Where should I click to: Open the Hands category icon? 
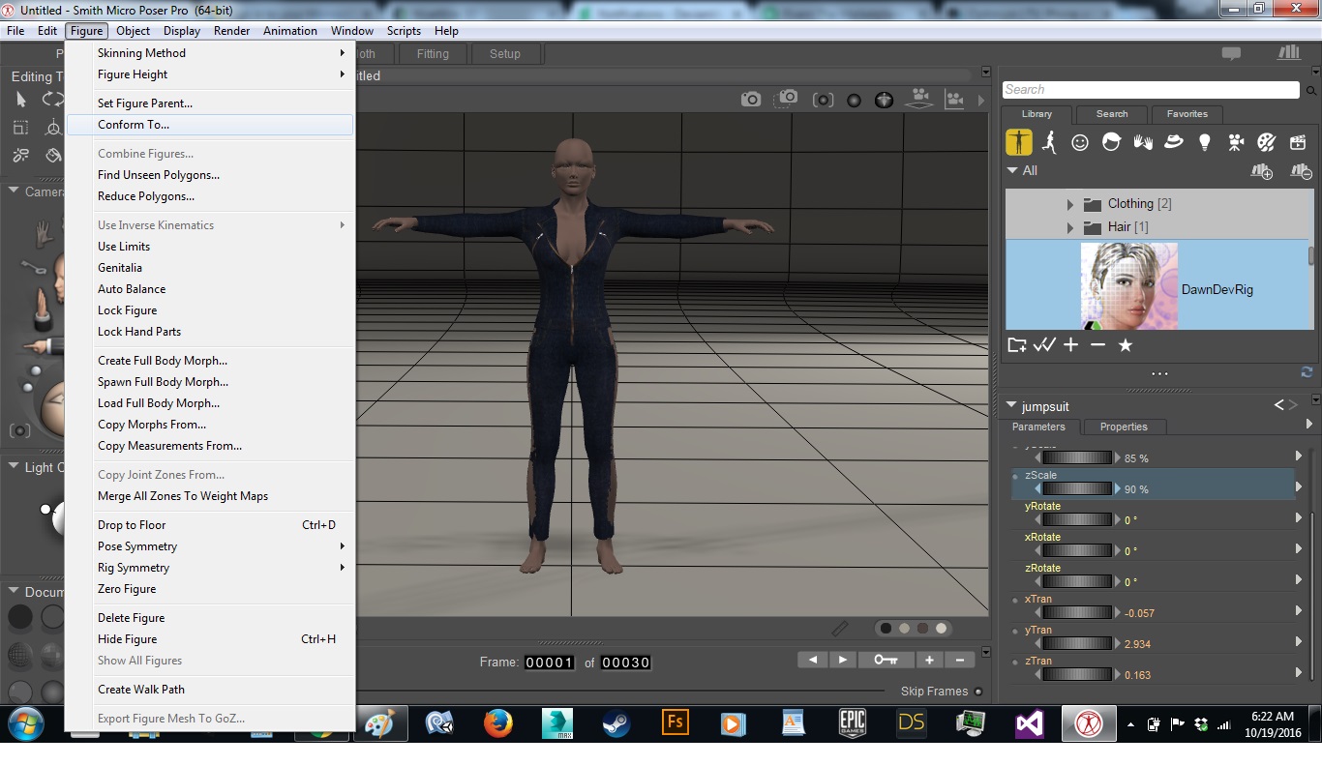(1143, 142)
